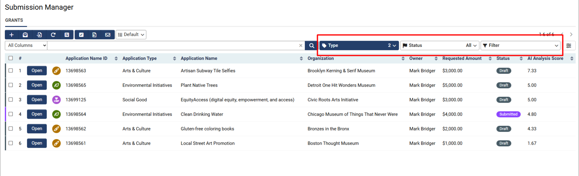Click the open envelope invite icon
579x176 pixels.
tap(25, 35)
